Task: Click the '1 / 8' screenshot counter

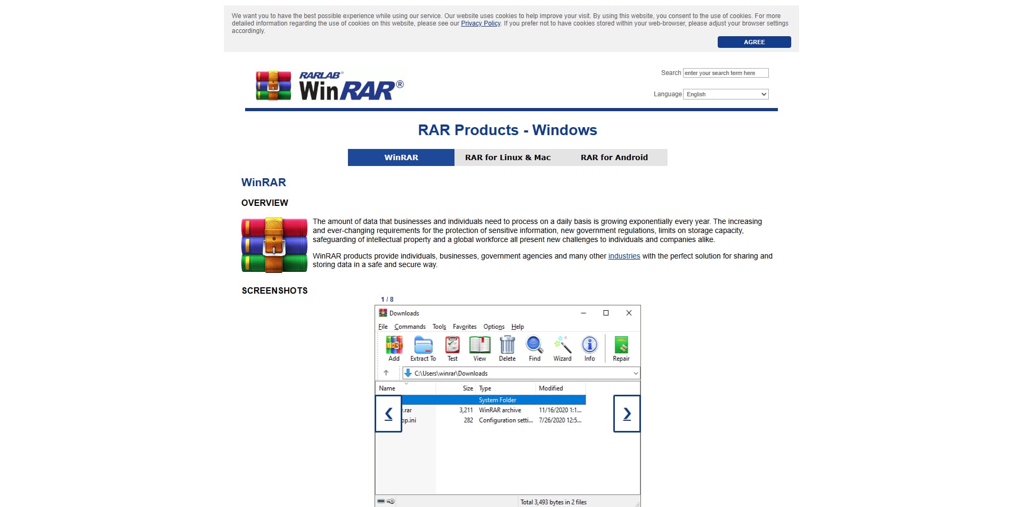Action: 387,300
